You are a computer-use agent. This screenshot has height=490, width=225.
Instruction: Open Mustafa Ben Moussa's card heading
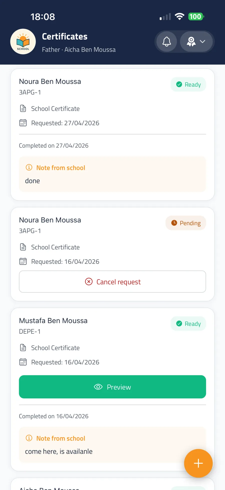(53, 321)
